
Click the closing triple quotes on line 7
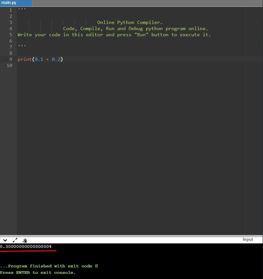pyautogui.click(x=22, y=46)
